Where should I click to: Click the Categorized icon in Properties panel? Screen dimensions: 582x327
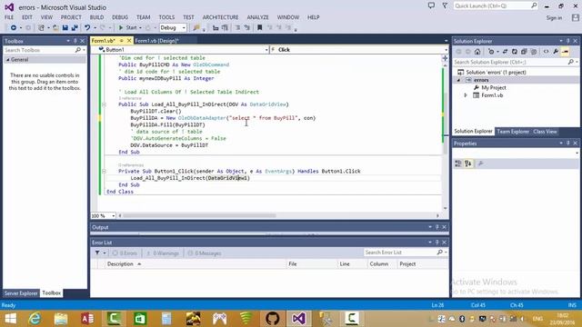[458, 163]
